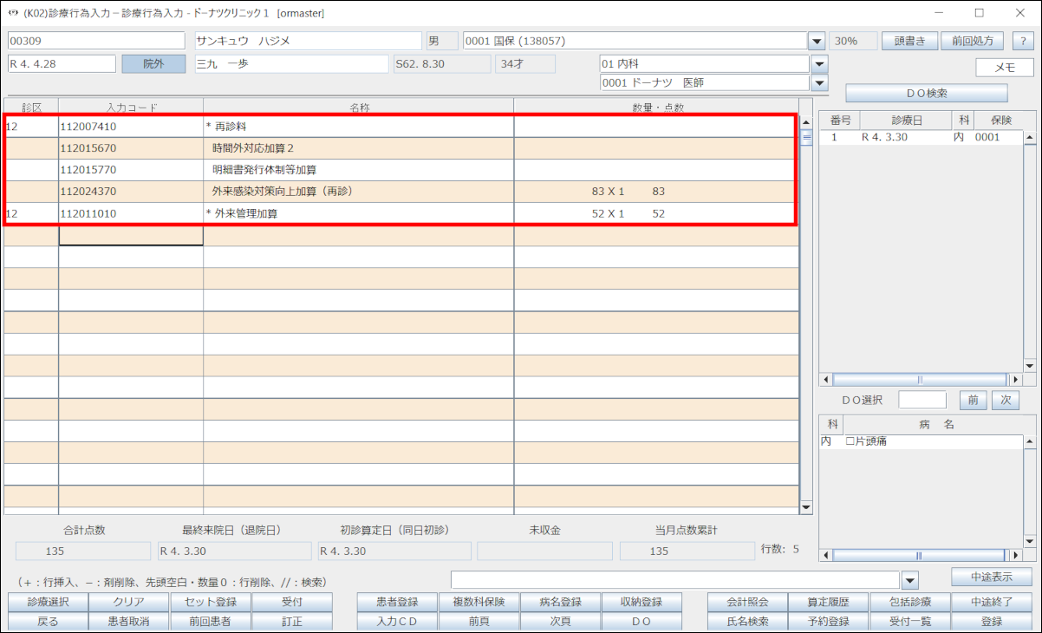Open the insurance selection dropdown arrow

point(816,41)
